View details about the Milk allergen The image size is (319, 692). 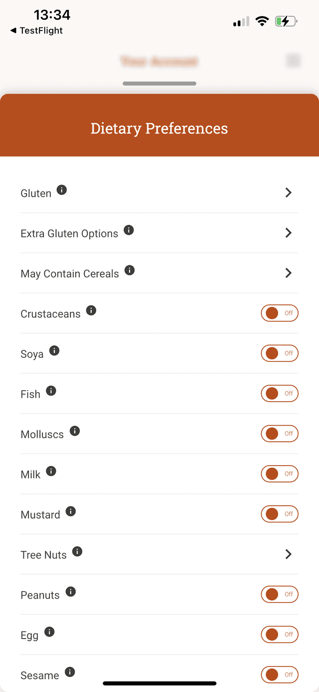tap(50, 471)
